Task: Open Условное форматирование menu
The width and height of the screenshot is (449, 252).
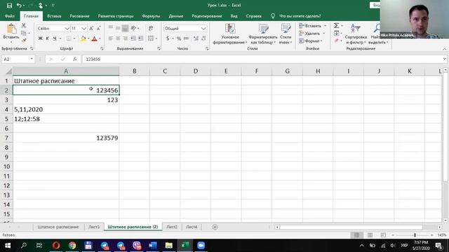Action: click(230, 34)
